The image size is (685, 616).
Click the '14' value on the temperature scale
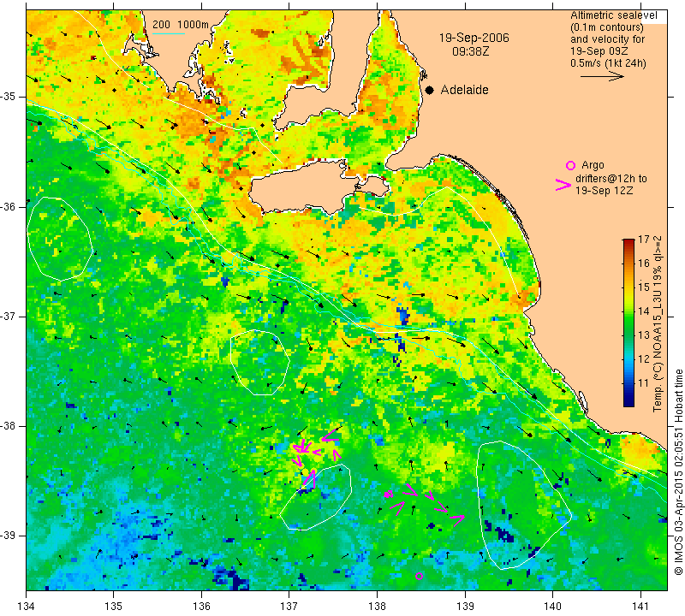644,311
